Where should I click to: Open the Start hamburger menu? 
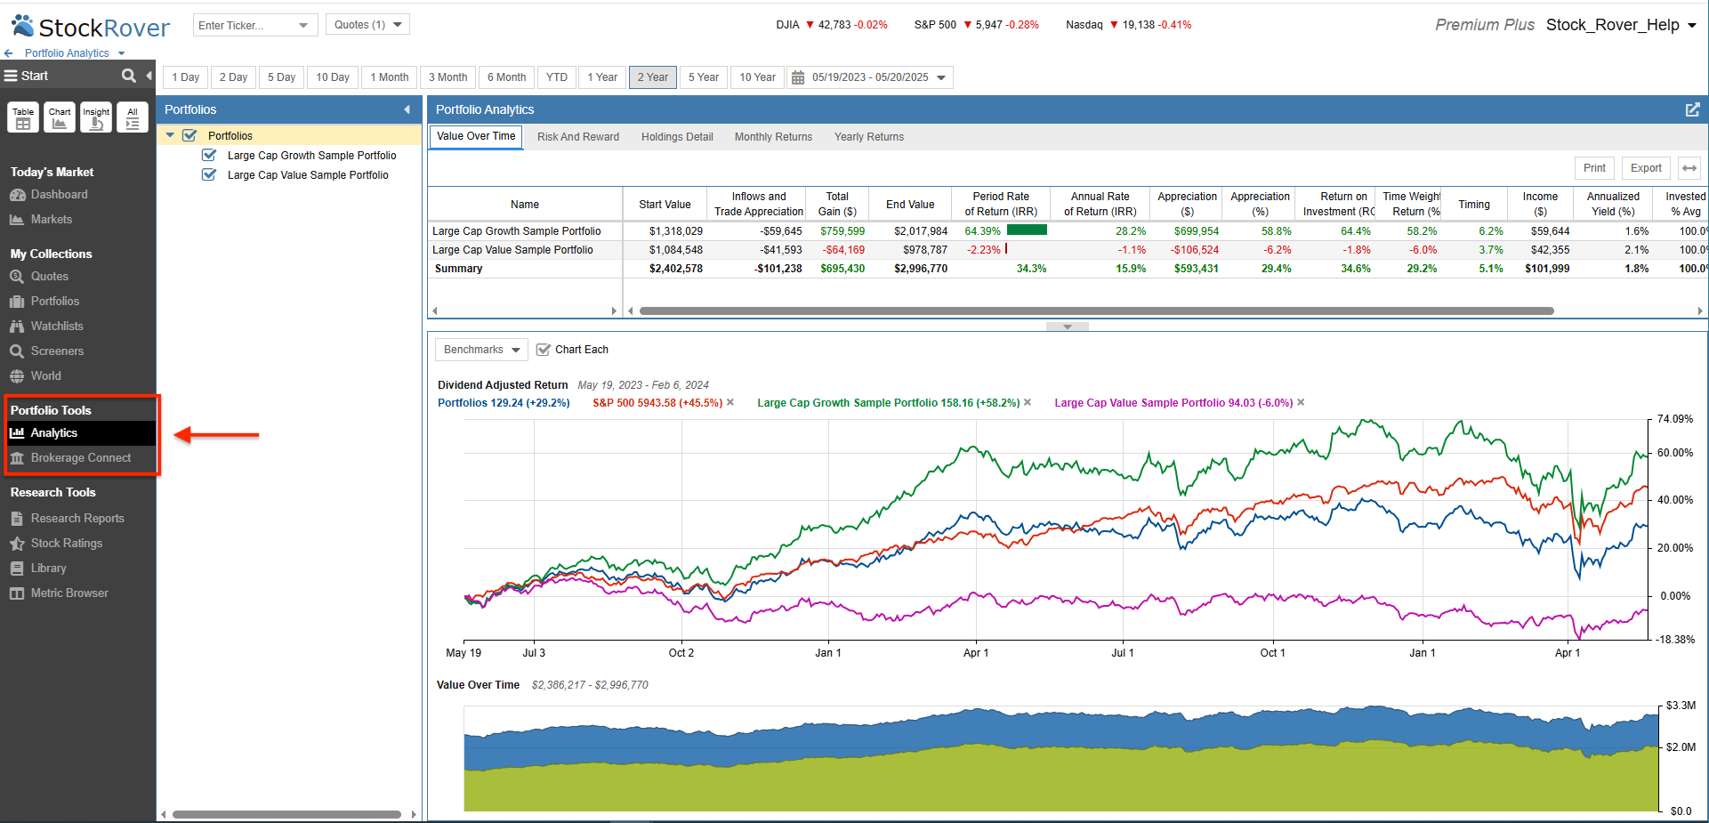pos(11,76)
